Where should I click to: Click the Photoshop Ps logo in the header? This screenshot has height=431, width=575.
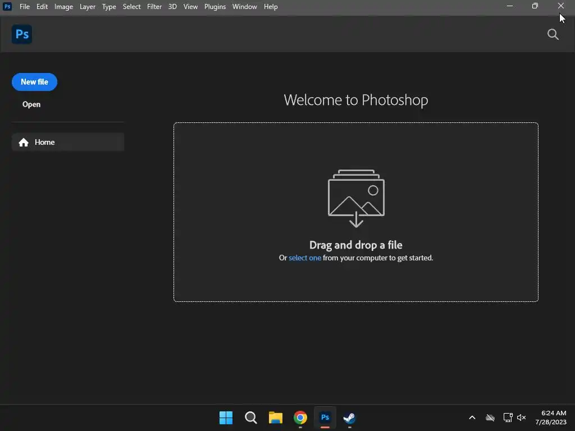tap(22, 34)
